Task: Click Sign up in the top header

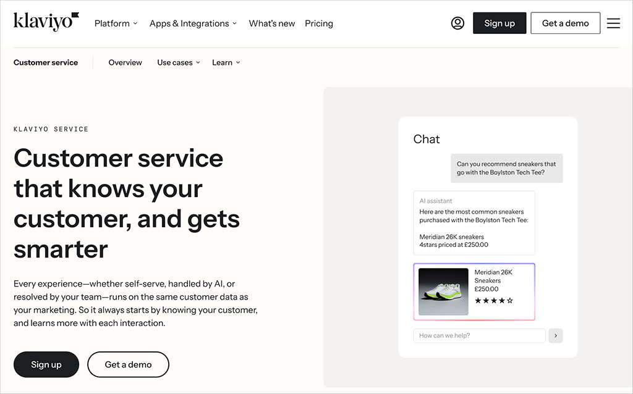Action: click(499, 23)
